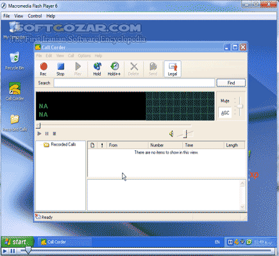Open the Flash Player File menu
The image size is (279, 256).
click(6, 16)
